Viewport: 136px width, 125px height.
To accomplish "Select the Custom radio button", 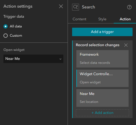I will tap(6, 36).
